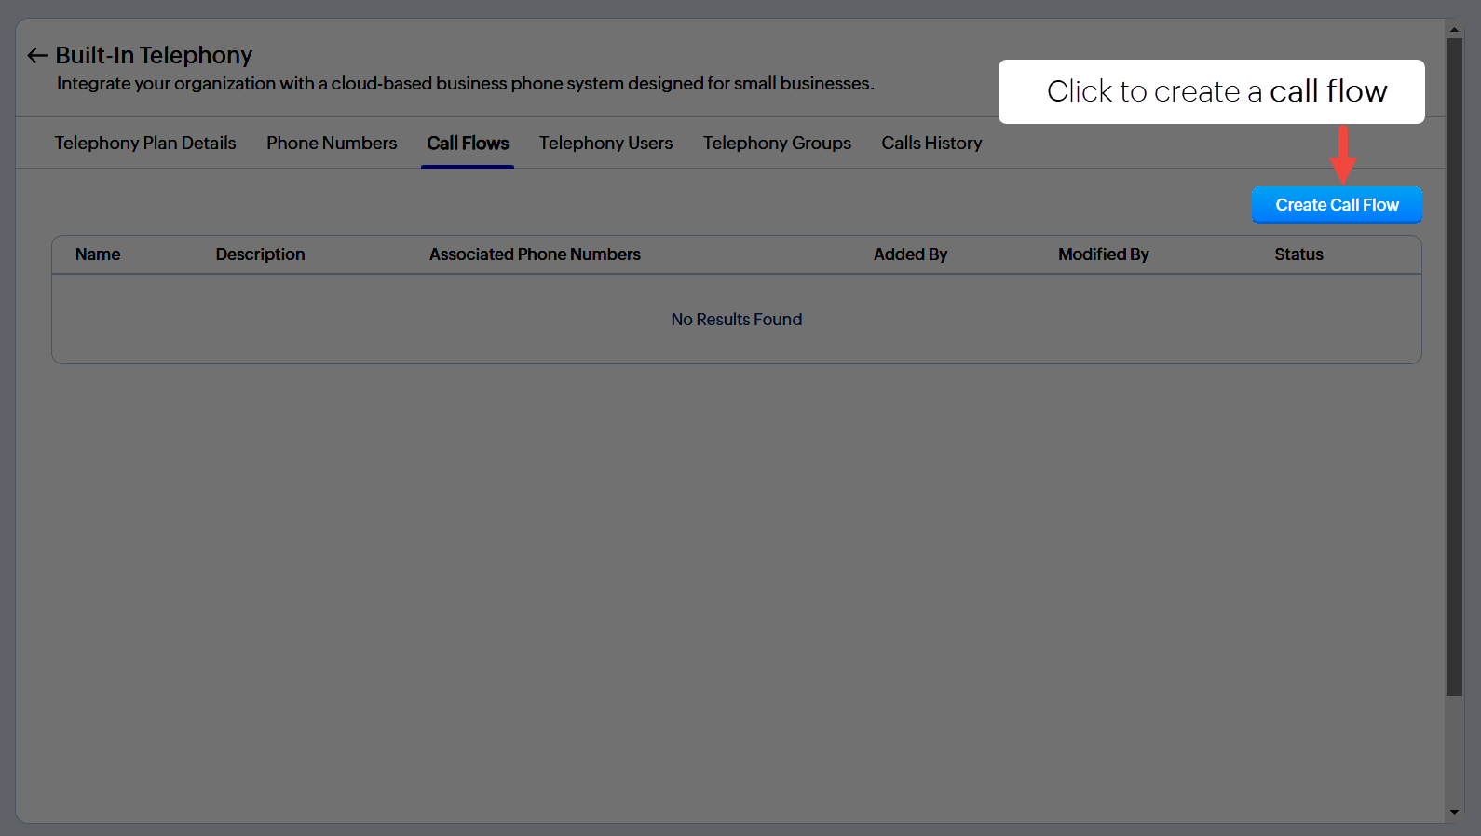This screenshot has height=836, width=1481.
Task: Open the Telephony Plan Details tab
Action: 145,143
